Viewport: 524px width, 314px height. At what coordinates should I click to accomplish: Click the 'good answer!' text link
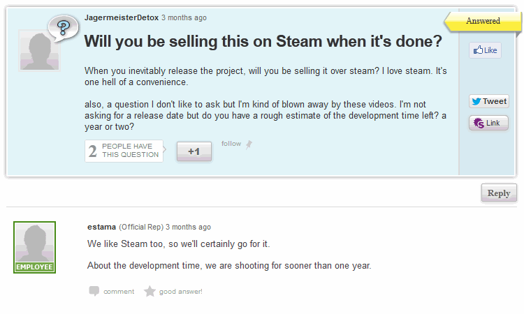pyautogui.click(x=180, y=292)
